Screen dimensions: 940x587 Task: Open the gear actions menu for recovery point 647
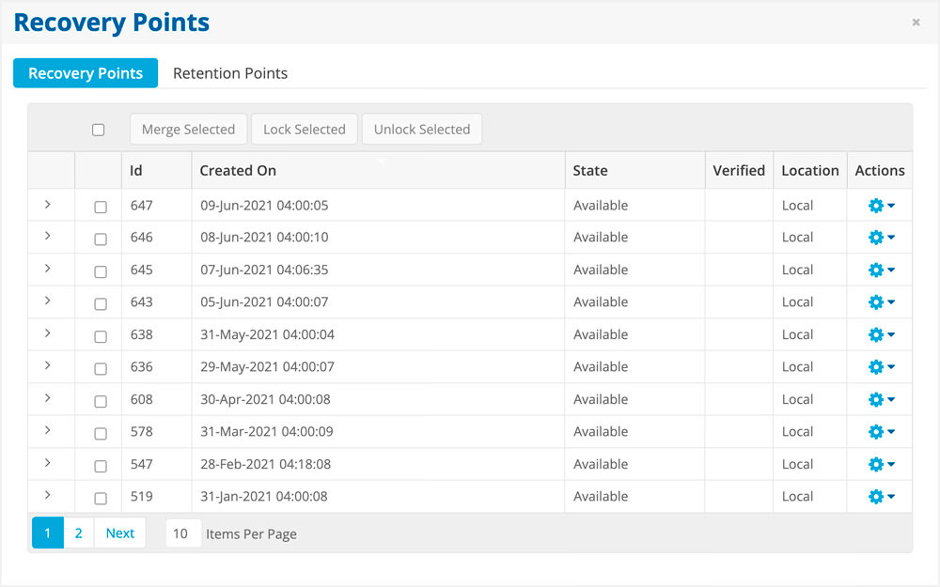coord(880,206)
